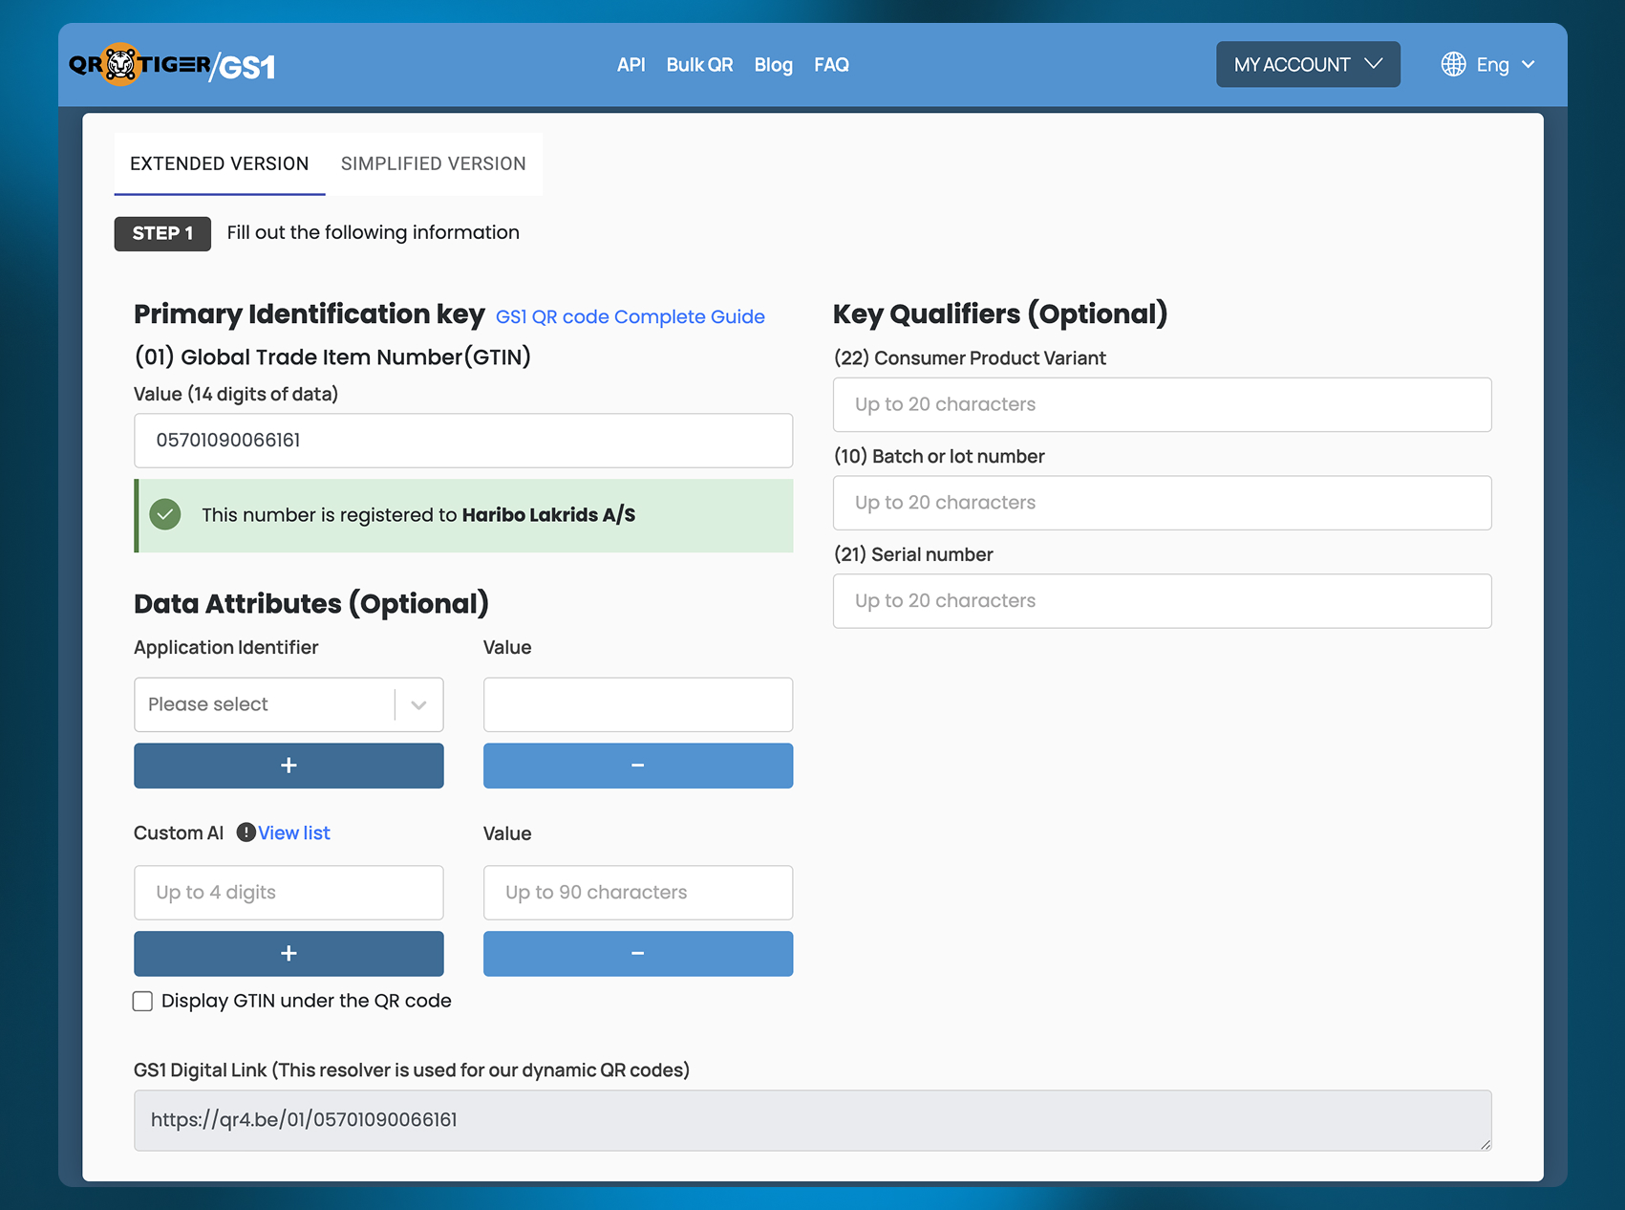
Task: Switch to the EXTENDED VERSION tab
Action: click(220, 163)
